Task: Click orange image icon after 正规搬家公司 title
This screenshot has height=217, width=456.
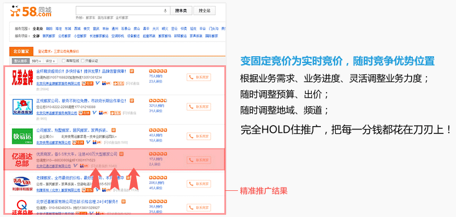Action: click(131, 101)
